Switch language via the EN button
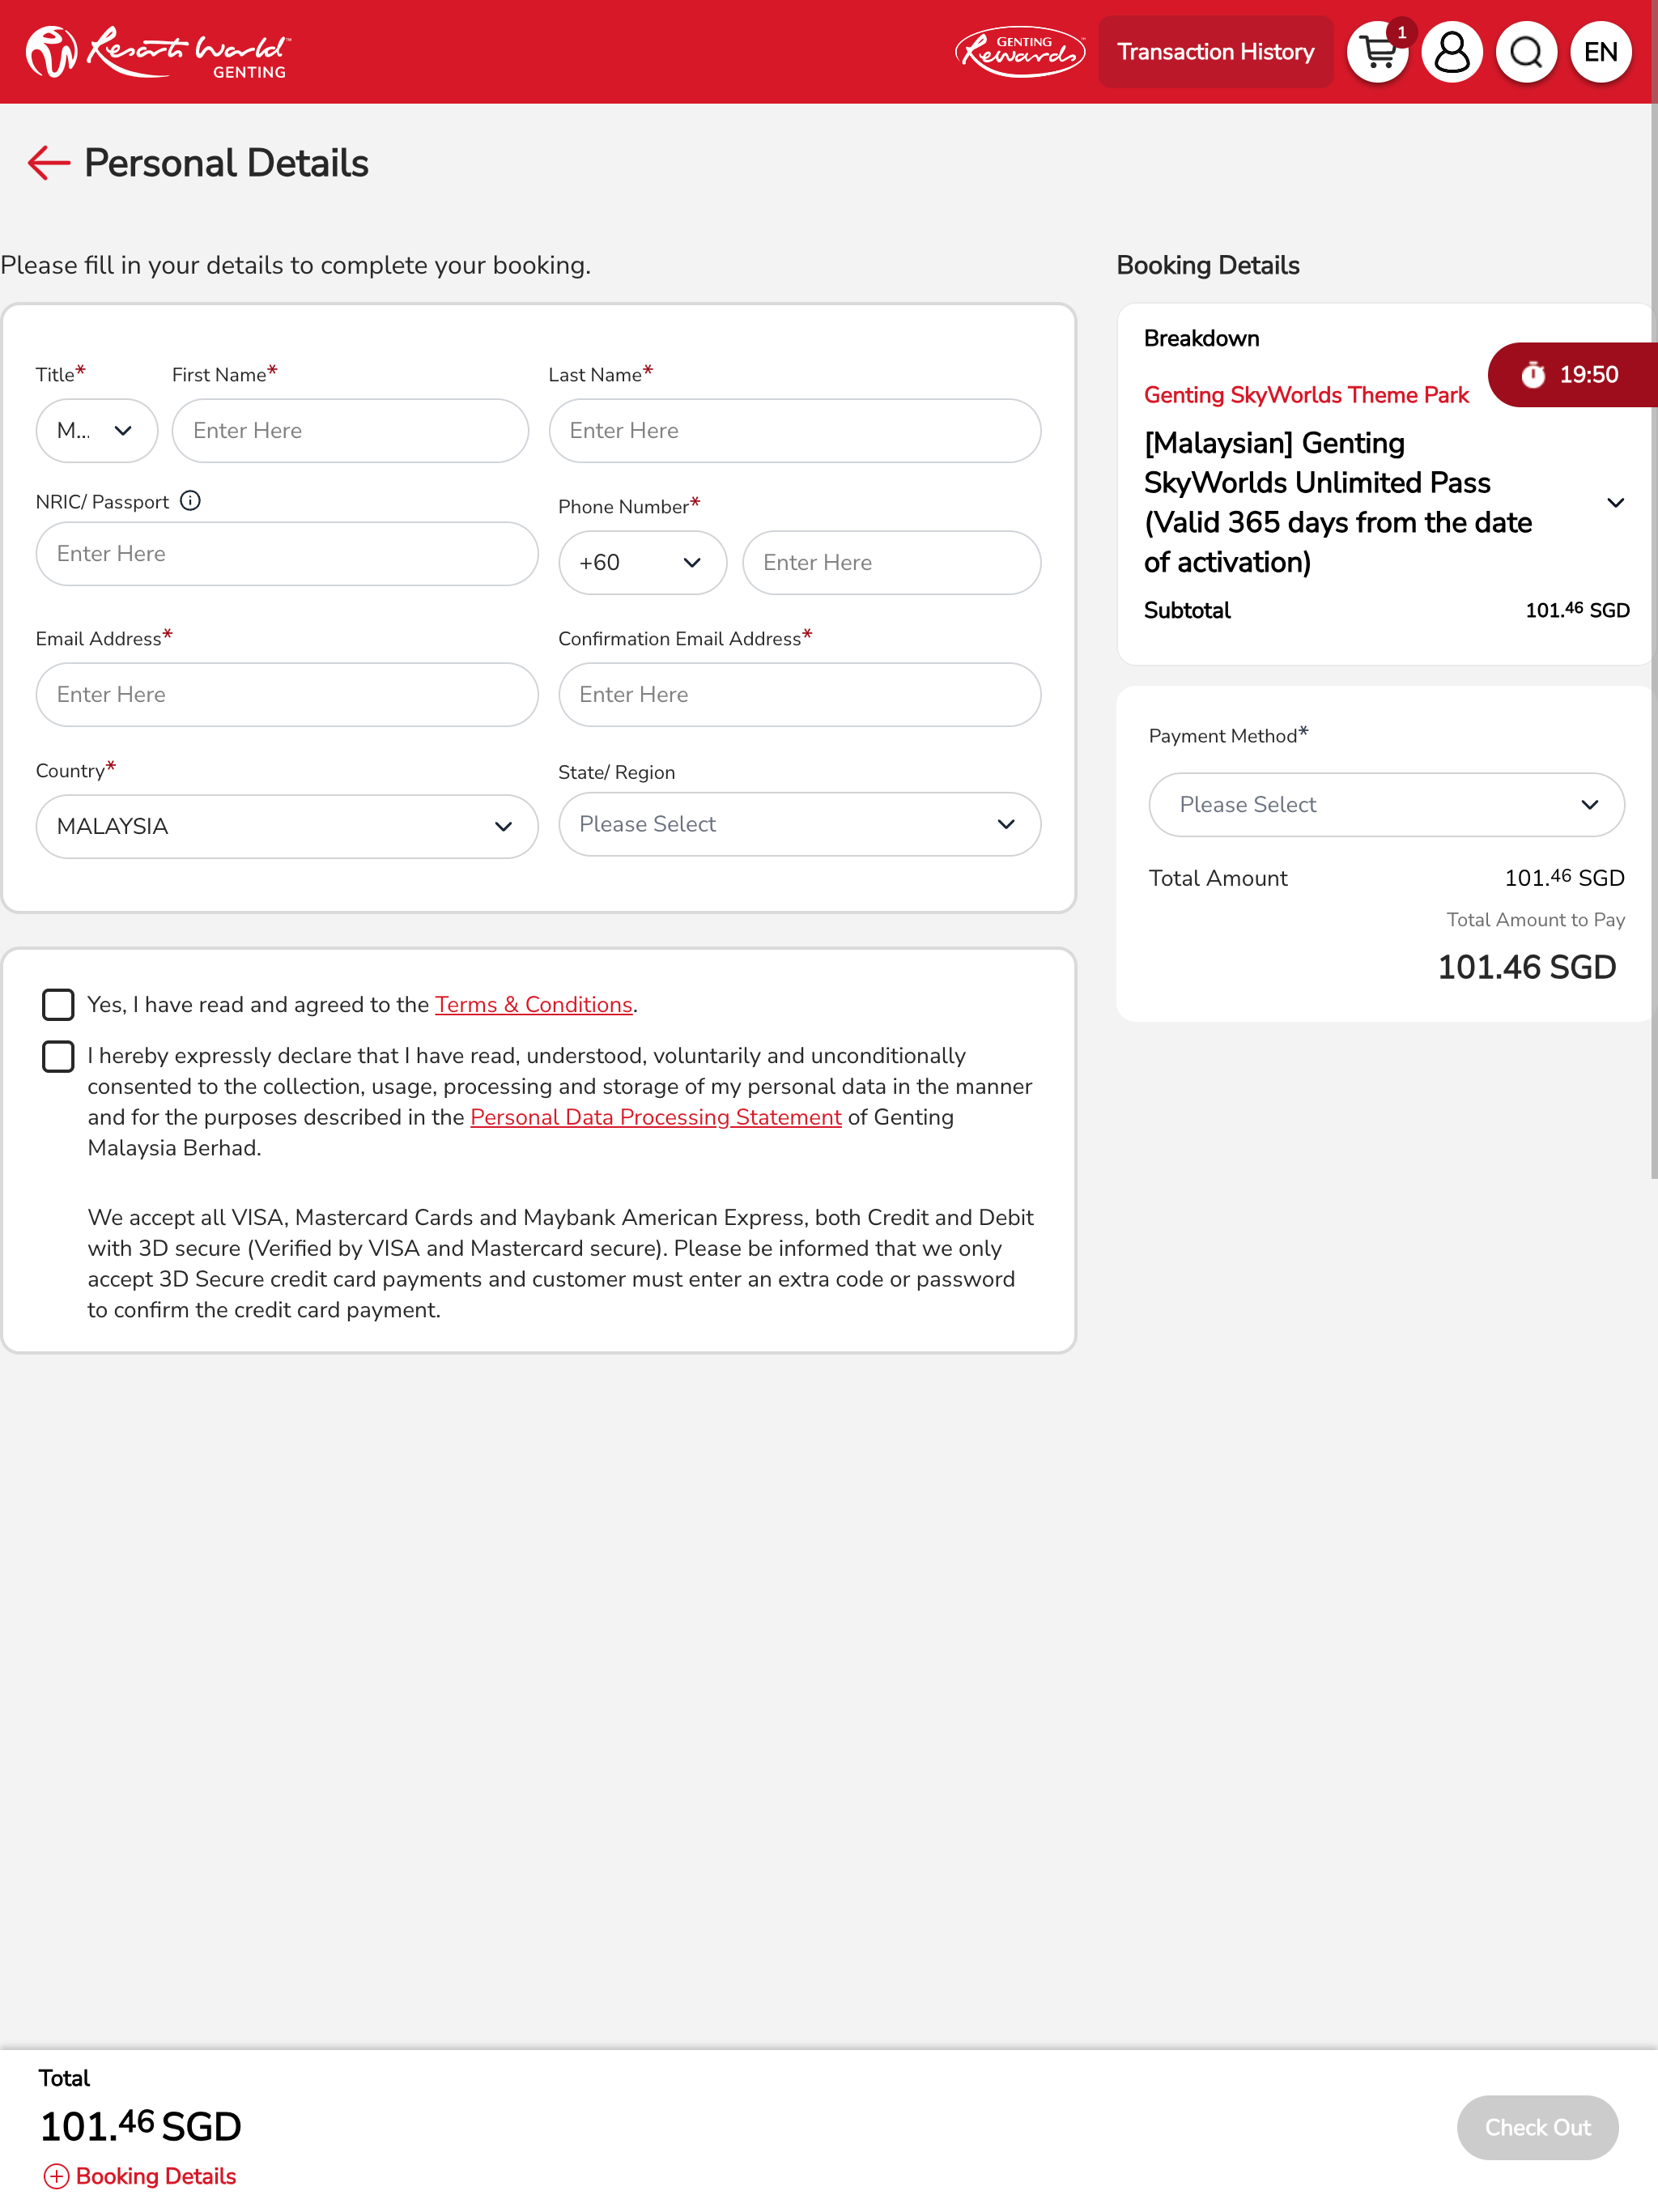The width and height of the screenshot is (1658, 2212). (1600, 52)
